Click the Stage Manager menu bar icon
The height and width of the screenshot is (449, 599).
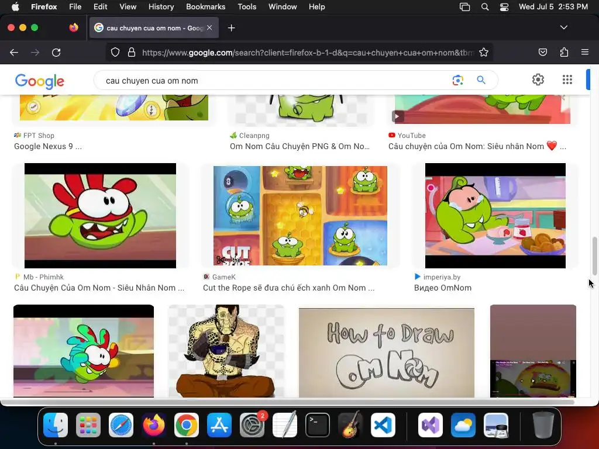click(464, 7)
